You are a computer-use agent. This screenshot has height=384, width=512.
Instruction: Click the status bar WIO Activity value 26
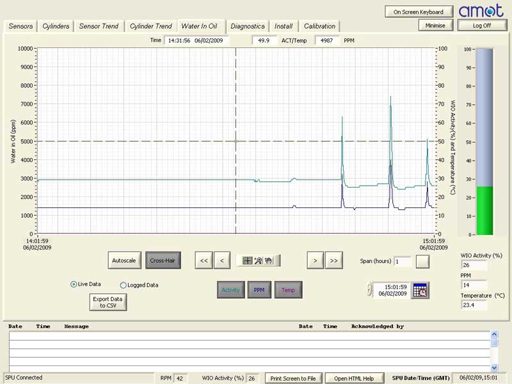click(252, 378)
